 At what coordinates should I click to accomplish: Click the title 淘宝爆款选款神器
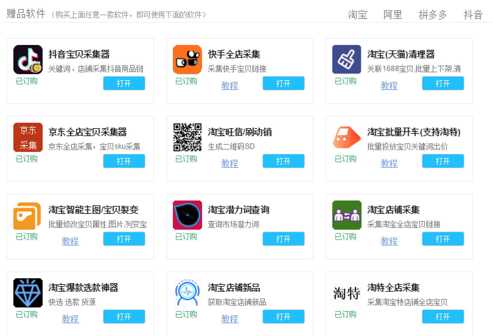(x=83, y=288)
